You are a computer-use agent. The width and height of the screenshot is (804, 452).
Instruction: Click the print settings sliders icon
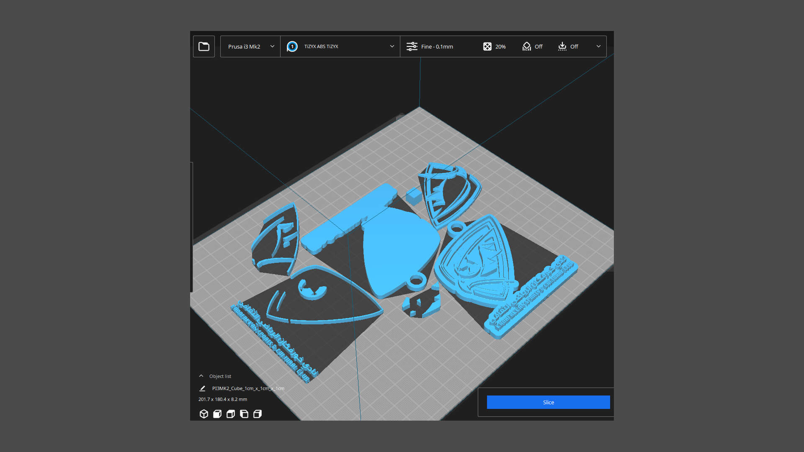click(x=412, y=46)
